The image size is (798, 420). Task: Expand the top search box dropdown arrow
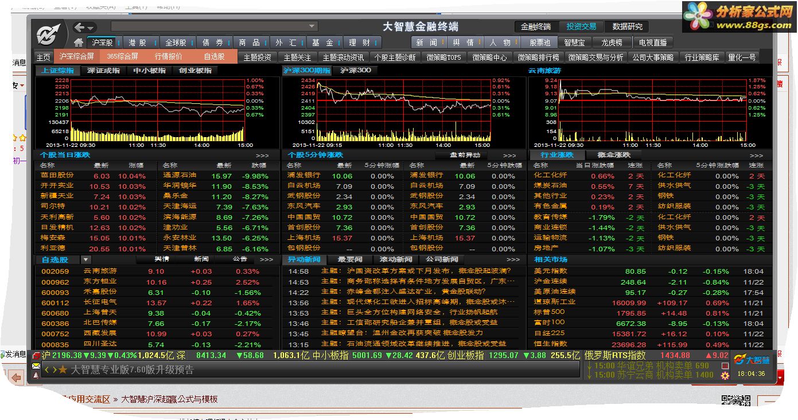[x=313, y=26]
